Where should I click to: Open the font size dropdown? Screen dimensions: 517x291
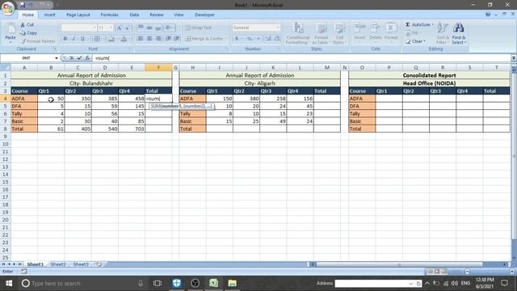pos(111,27)
